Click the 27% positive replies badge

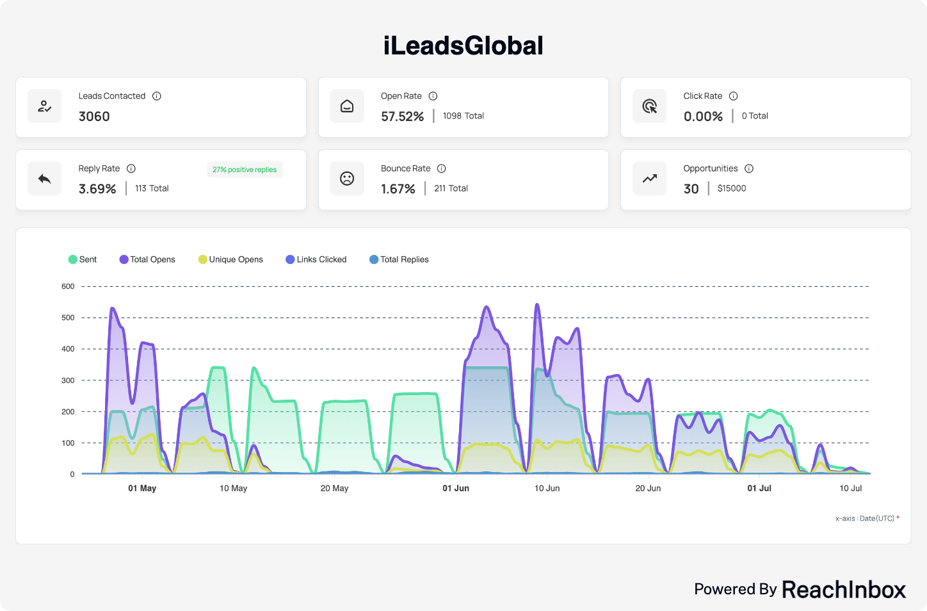point(245,170)
